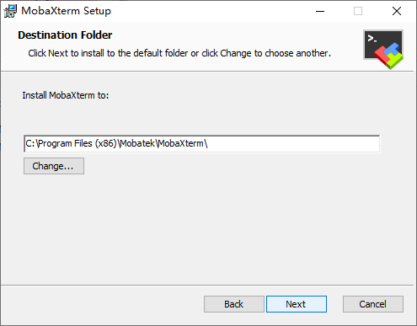Proceed with the Next button

[x=297, y=304]
